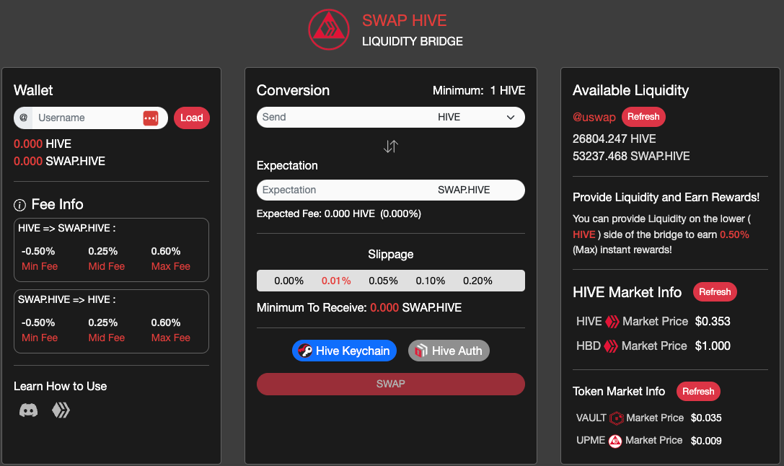Click the Load wallet button
This screenshot has height=466, width=784.
(192, 118)
